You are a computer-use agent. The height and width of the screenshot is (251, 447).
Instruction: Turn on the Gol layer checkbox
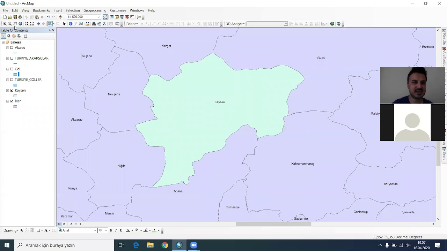(12, 69)
